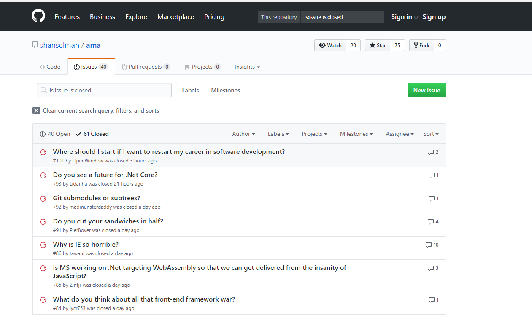532x315 pixels.
Task: Click the Watch button
Action: coord(330,45)
